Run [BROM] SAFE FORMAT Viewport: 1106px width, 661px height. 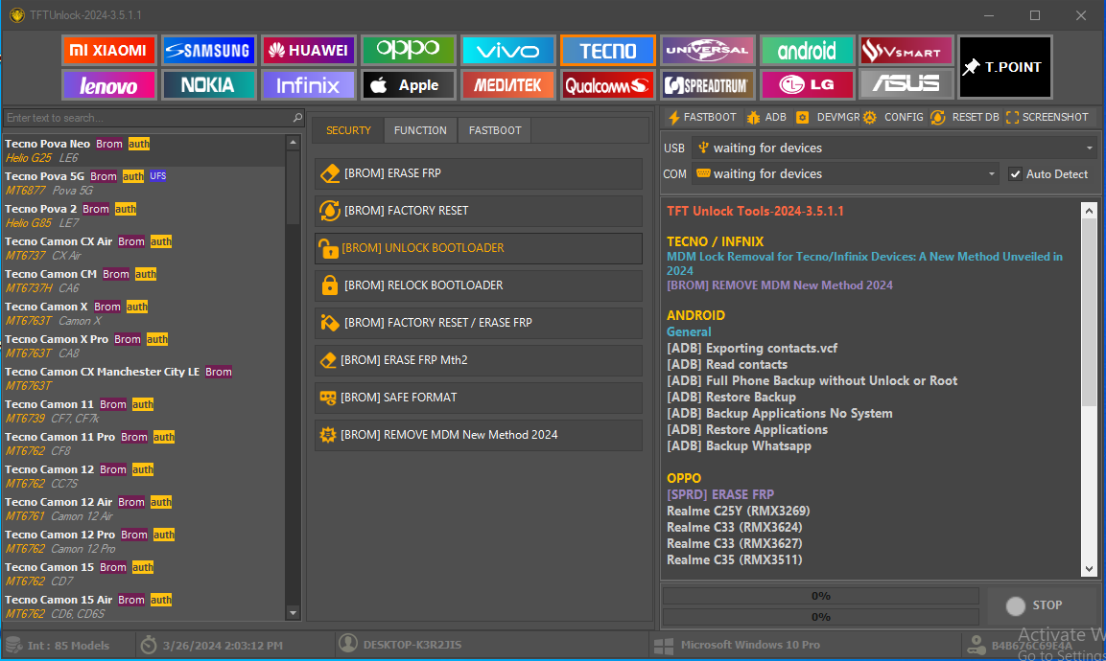tap(479, 398)
